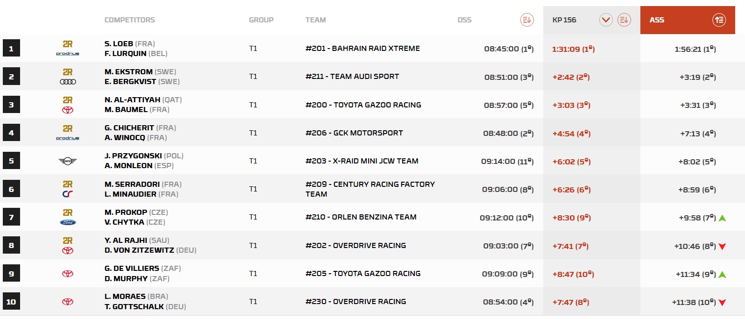Click the 2R badge in Al-Attiyah's row
This screenshot has height=319, width=745.
[x=68, y=100]
